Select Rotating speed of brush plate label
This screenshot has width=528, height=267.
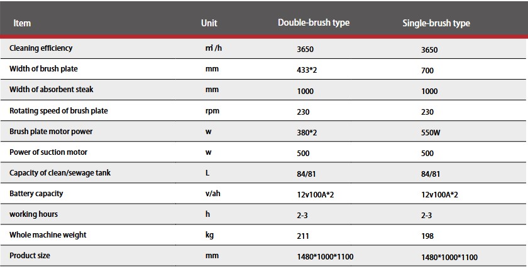[x=58, y=111]
